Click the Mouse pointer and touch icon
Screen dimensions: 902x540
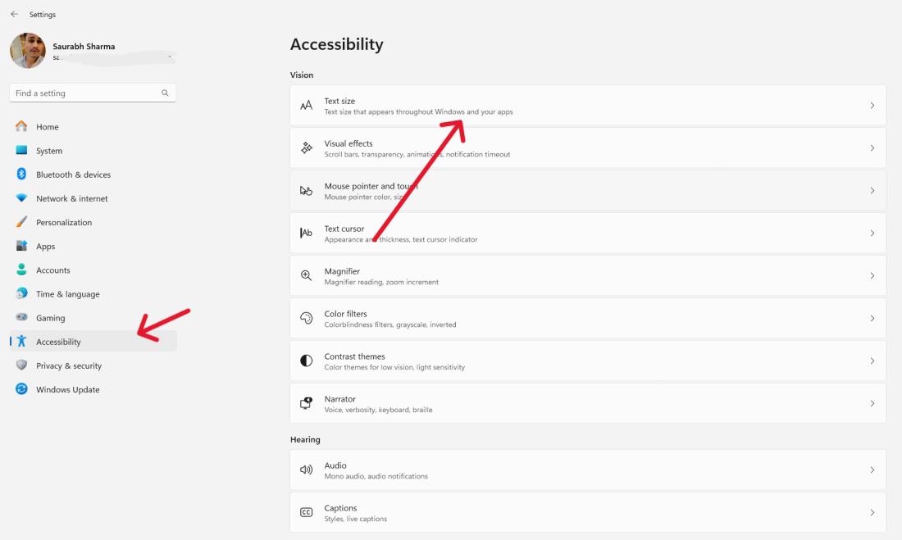307,190
